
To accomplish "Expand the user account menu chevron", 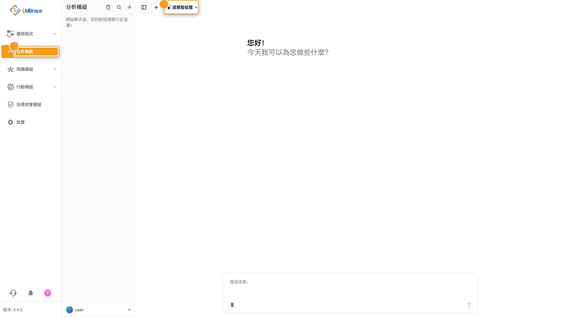I will coord(129,310).
